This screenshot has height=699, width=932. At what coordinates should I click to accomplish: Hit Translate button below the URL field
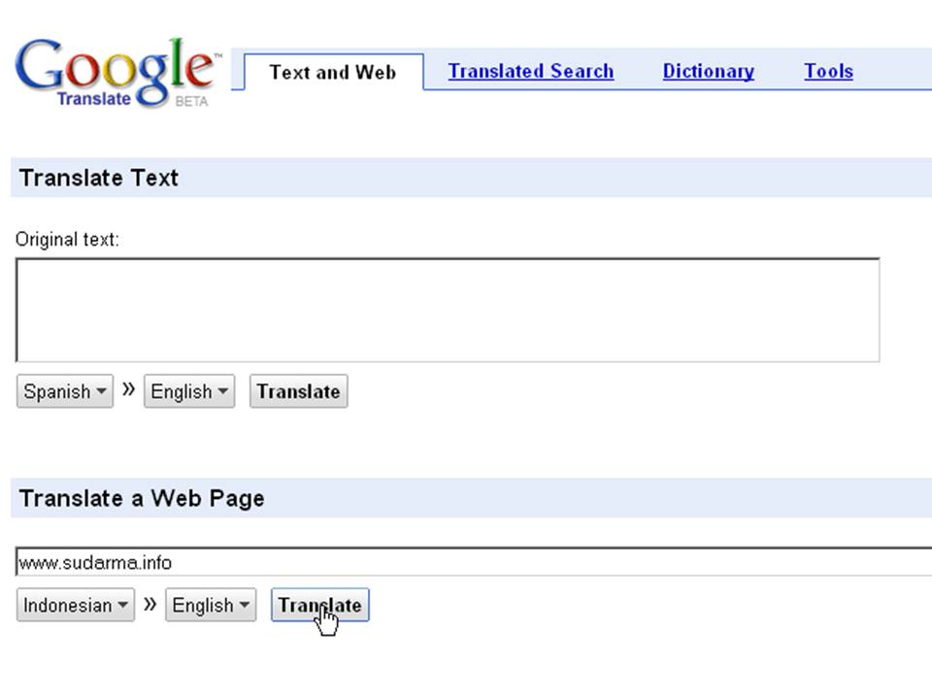319,605
